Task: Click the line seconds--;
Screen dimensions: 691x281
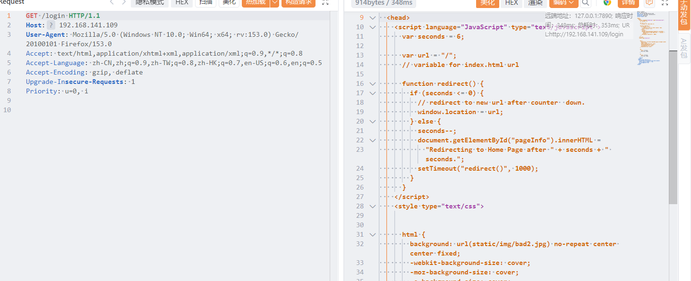Action: coord(437,131)
